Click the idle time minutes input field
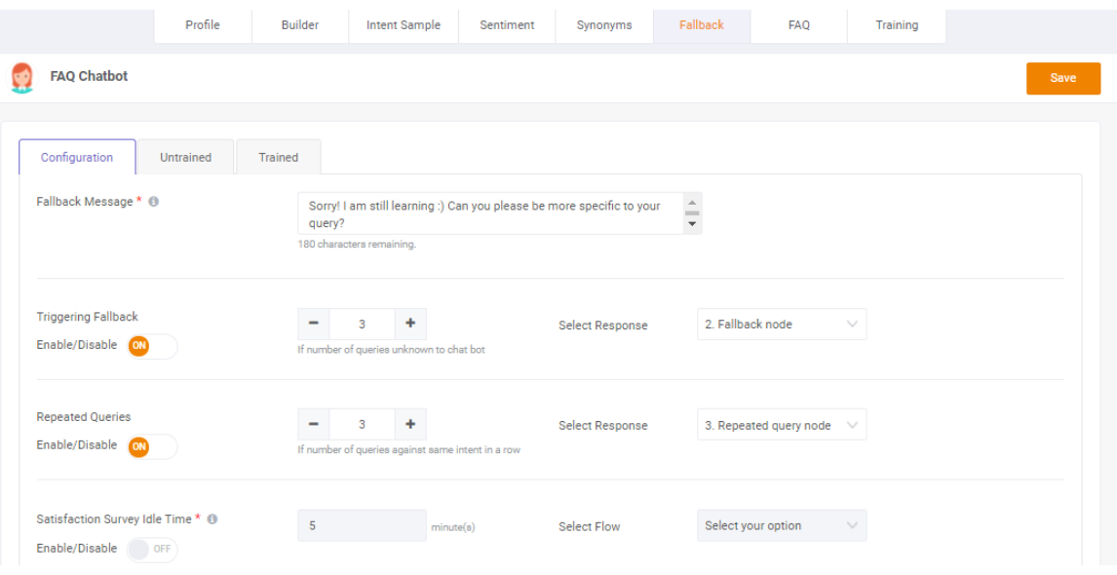Image resolution: width=1117 pixels, height=575 pixels. click(x=362, y=526)
